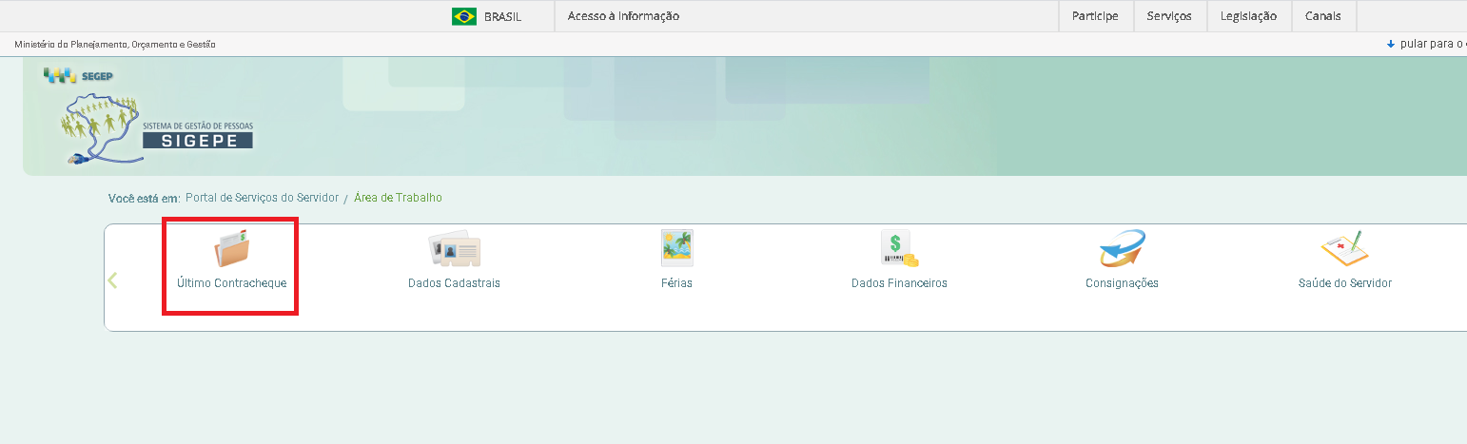Open the Legislação menu item
1467x444 pixels.
click(1249, 16)
